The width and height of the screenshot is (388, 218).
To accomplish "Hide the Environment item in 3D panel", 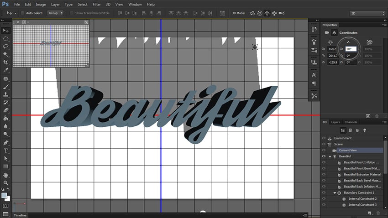I will point(324,138).
